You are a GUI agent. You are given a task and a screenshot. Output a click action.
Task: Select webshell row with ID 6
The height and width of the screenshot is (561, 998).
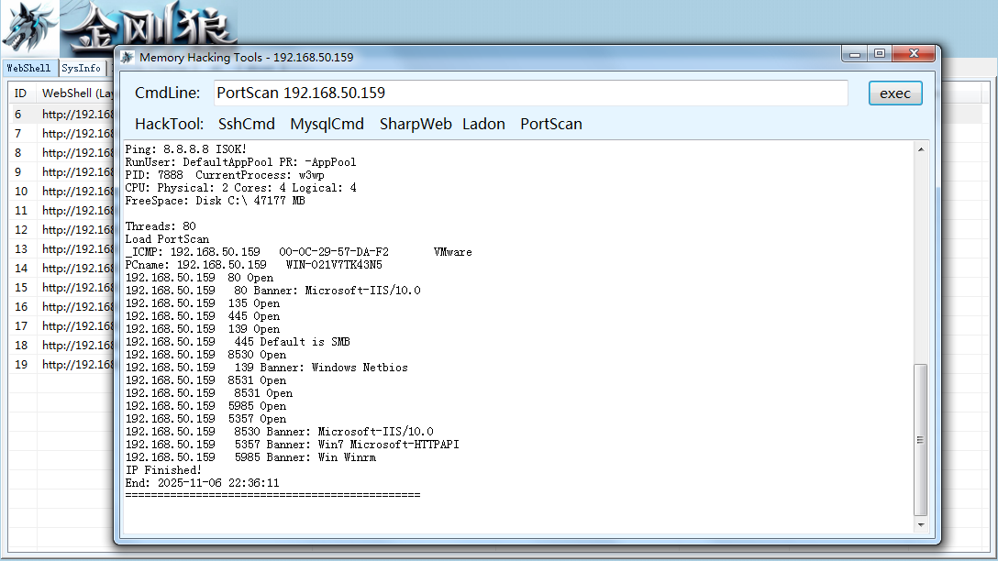(x=61, y=115)
